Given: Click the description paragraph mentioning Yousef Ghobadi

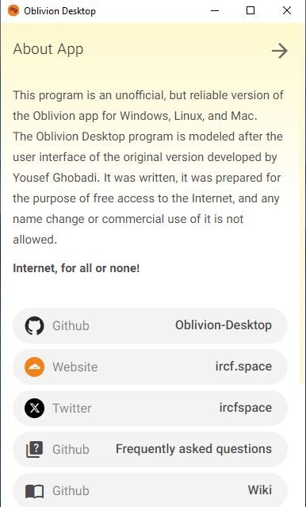Looking at the screenshot, I should coord(148,167).
